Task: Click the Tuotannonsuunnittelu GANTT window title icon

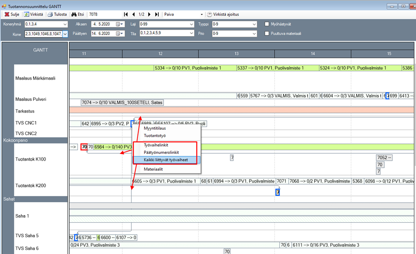Action: (x=4, y=6)
